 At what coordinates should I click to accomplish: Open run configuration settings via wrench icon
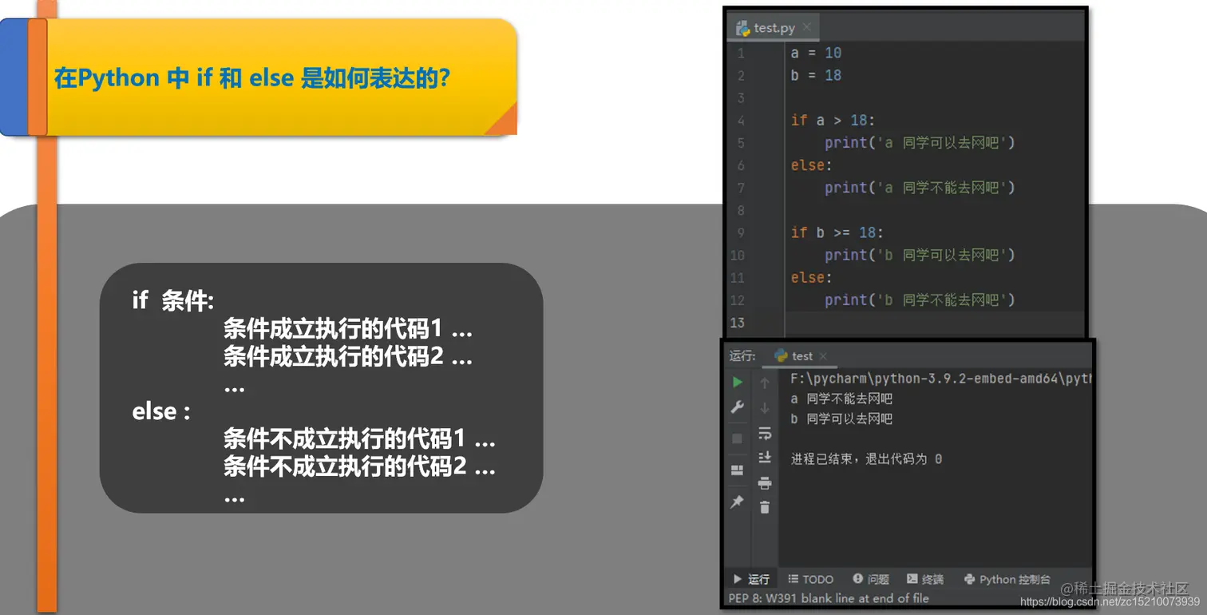point(738,407)
